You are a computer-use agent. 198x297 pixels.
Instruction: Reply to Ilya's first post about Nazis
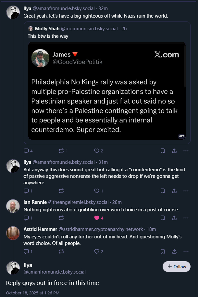point(26,151)
